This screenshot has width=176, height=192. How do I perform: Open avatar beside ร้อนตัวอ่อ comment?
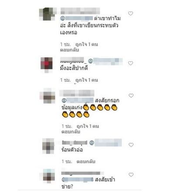[x=48, y=146]
